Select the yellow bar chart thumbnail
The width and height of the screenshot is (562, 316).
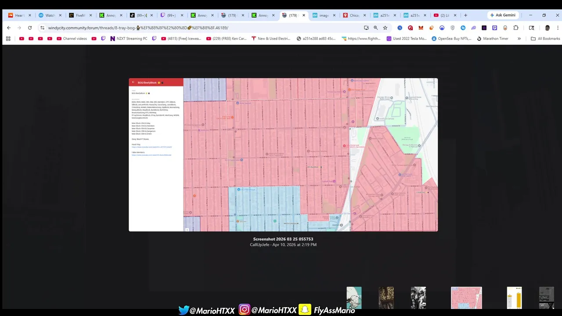[x=514, y=298]
